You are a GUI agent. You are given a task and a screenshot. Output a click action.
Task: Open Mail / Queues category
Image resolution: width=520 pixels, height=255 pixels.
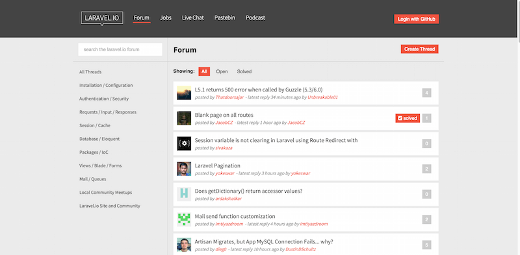pyautogui.click(x=92, y=179)
